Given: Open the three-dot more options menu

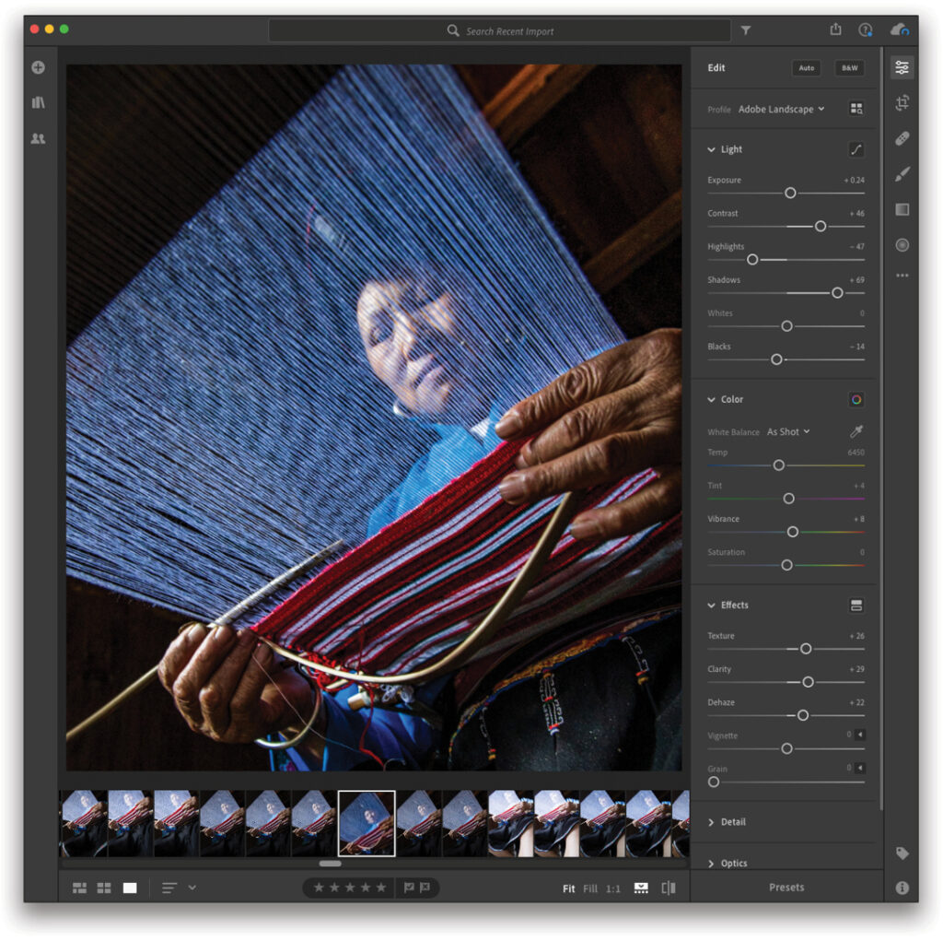Looking at the screenshot, I should tap(902, 276).
